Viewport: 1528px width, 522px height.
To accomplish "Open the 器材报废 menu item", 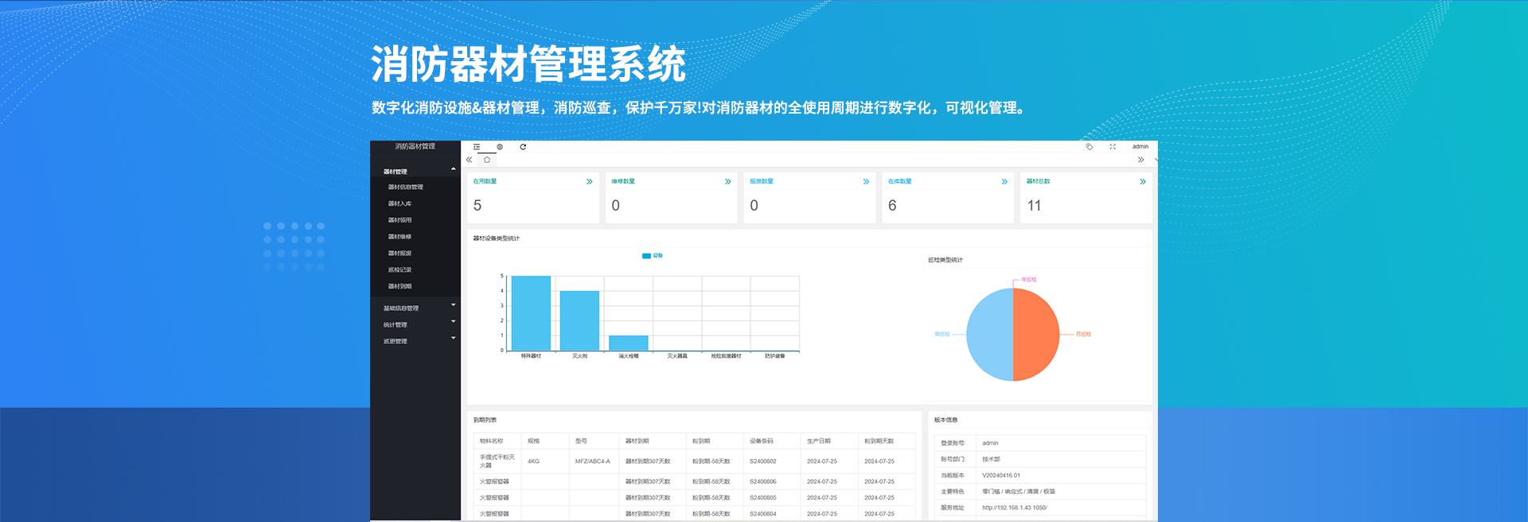I will pos(400,253).
